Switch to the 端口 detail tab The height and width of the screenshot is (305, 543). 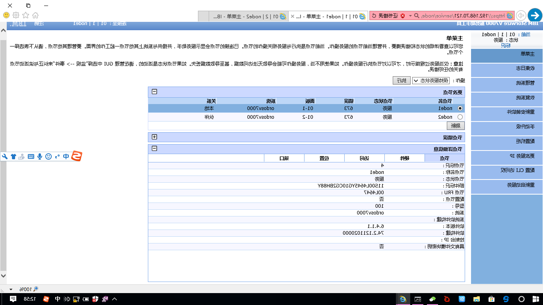tap(284, 158)
